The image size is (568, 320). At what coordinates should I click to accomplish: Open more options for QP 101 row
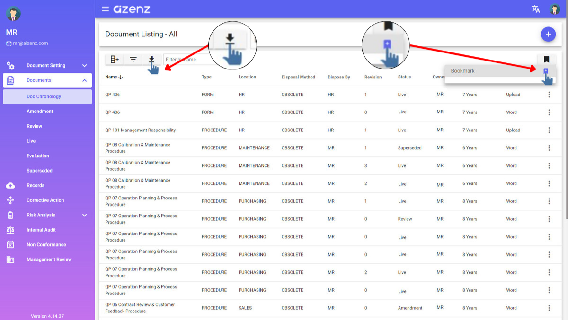pyautogui.click(x=549, y=130)
